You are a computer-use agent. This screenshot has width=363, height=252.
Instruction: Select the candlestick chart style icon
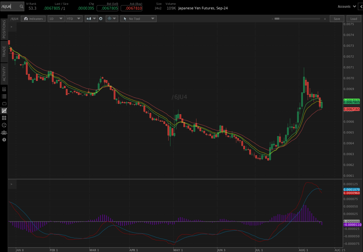(x=89, y=18)
